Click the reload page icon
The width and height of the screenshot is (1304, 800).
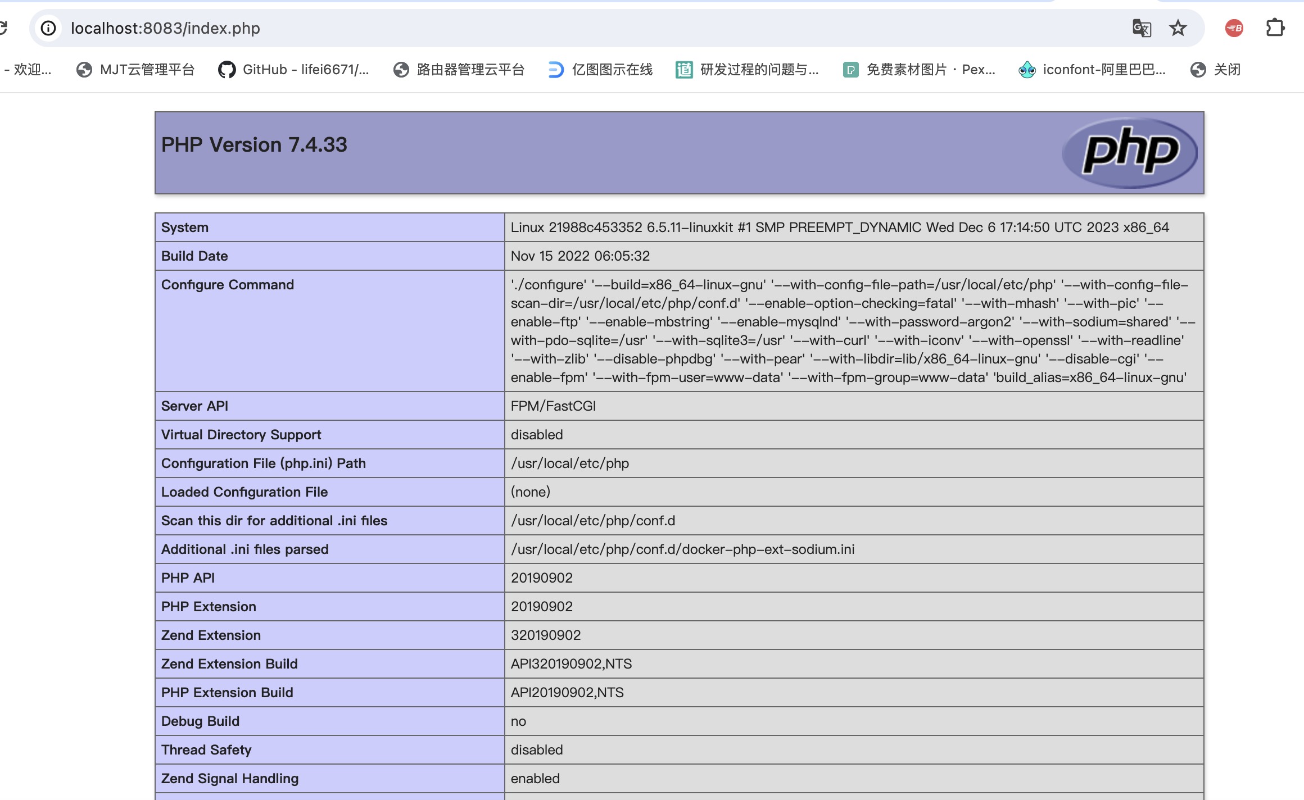pos(3,28)
